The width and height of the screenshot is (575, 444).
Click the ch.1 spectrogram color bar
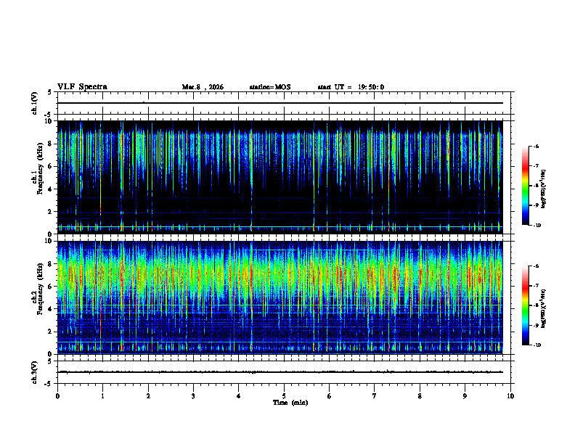[525, 186]
